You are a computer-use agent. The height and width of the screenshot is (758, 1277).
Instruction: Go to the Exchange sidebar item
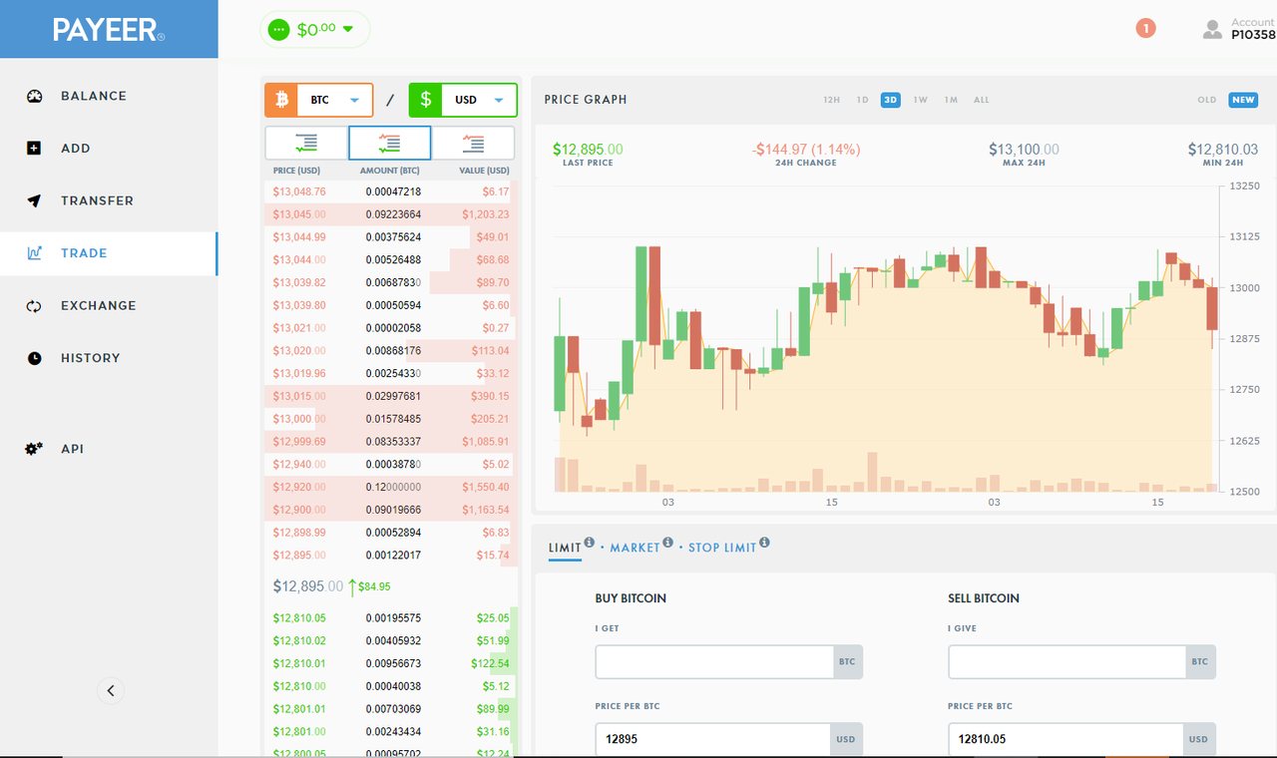point(100,305)
